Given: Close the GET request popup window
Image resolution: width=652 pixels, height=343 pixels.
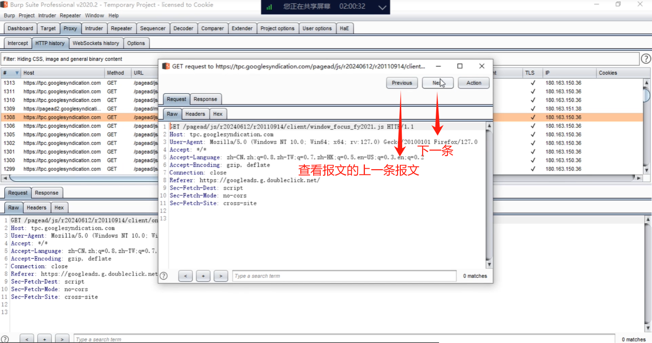Looking at the screenshot, I should pos(482,66).
